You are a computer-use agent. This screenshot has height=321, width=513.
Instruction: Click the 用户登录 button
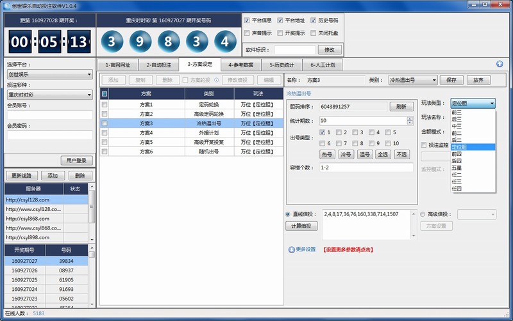76,160
